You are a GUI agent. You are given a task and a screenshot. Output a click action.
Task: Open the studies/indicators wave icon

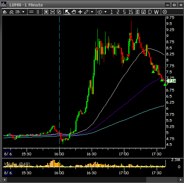coord(11,12)
